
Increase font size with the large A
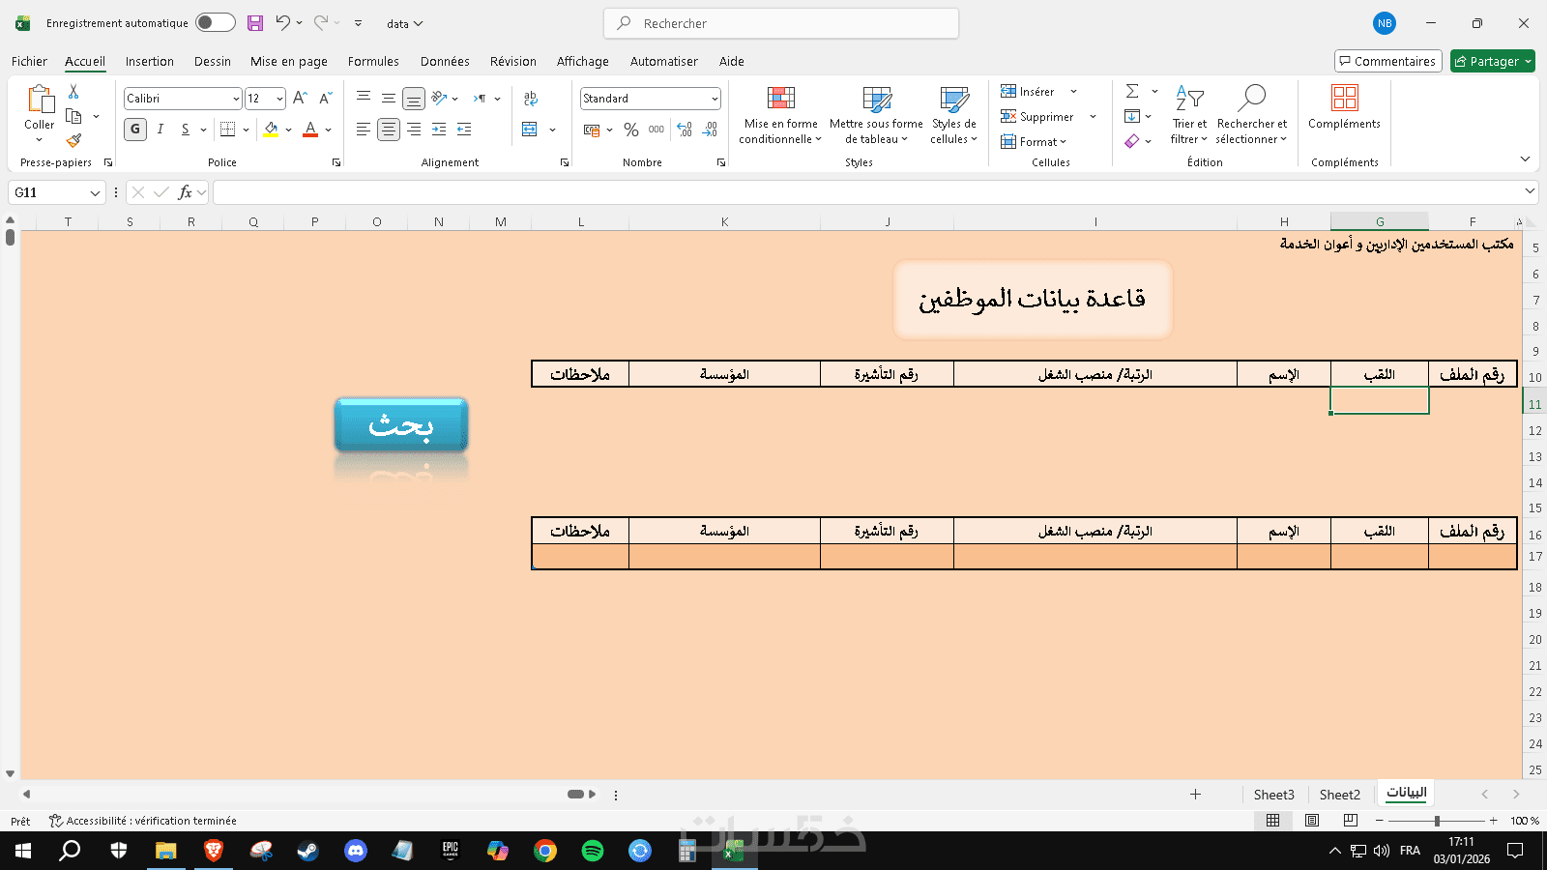[x=300, y=99]
